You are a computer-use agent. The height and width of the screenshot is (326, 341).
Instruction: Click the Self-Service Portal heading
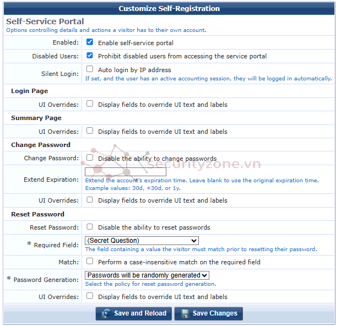coord(45,21)
